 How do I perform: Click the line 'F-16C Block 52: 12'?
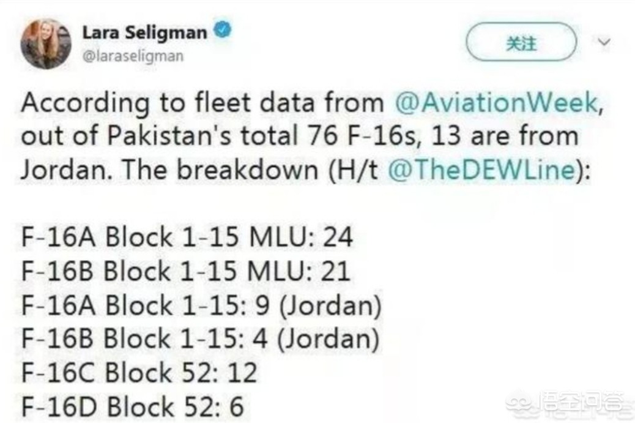(x=139, y=372)
